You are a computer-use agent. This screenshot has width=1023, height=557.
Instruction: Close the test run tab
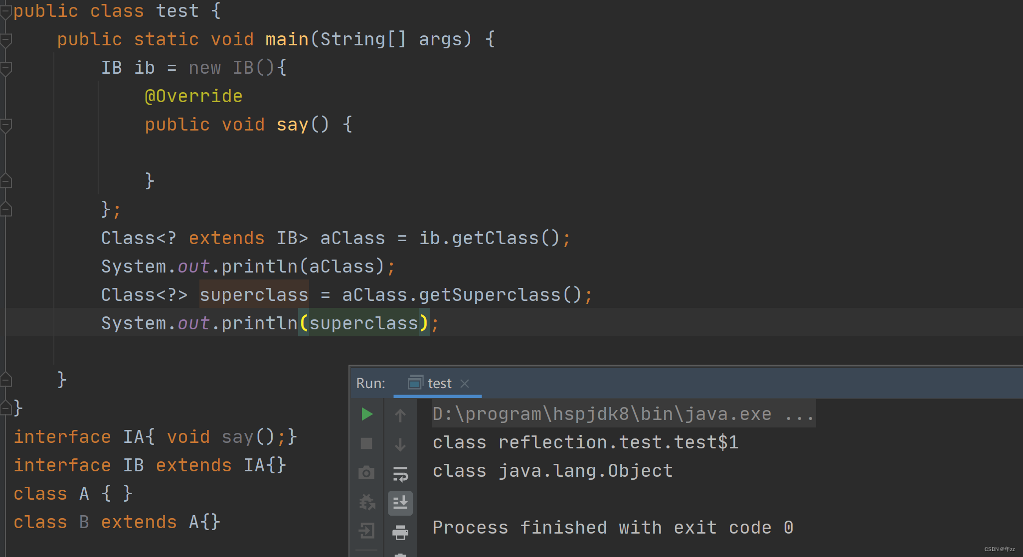pyautogui.click(x=465, y=383)
